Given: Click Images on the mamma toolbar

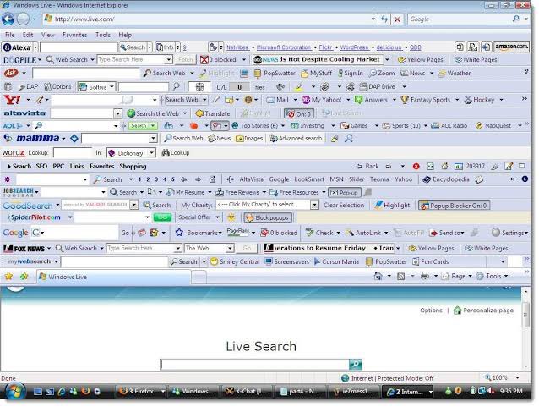Looking at the screenshot, I should click(249, 139).
